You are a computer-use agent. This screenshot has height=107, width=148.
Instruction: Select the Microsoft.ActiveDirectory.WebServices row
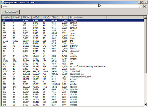72,66
